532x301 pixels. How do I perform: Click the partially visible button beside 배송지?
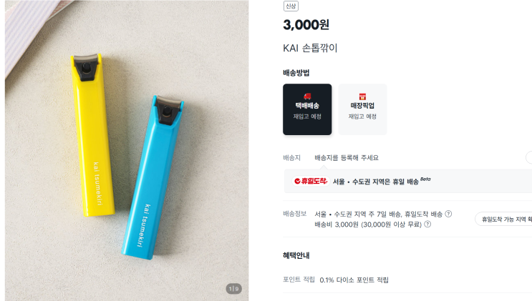[528, 157]
